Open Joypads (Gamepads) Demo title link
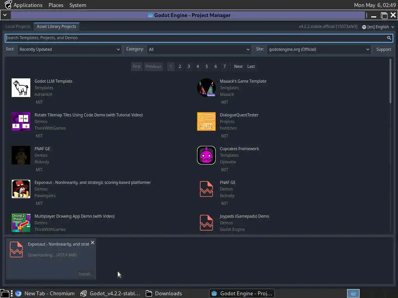This screenshot has width=398, height=298. [x=244, y=216]
